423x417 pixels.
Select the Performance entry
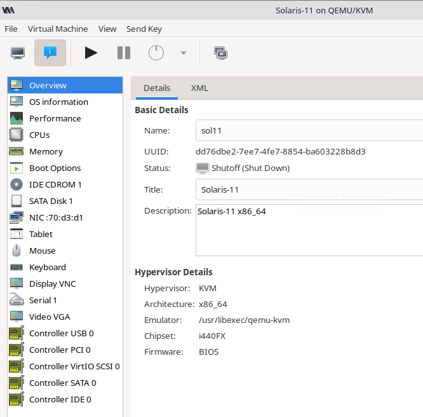(65, 118)
